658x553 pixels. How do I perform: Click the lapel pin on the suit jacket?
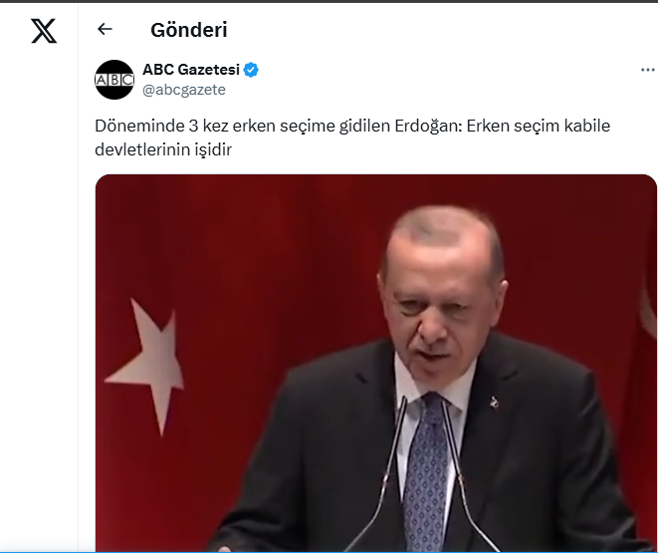click(x=495, y=403)
